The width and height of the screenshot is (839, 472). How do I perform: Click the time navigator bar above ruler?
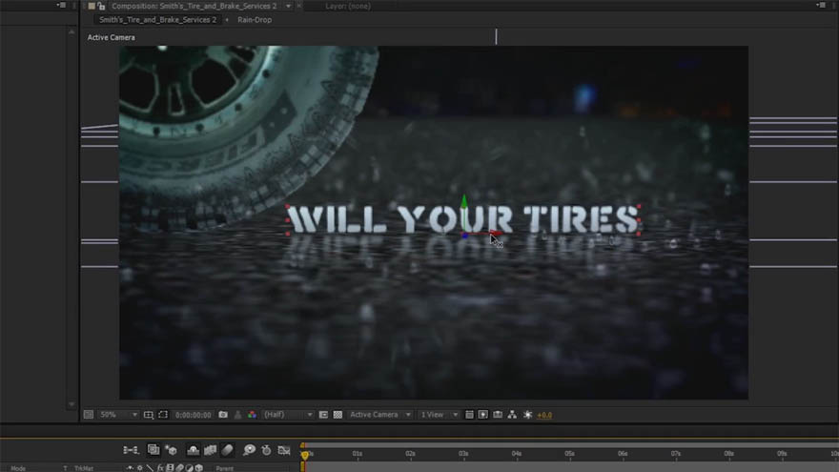(x=570, y=445)
